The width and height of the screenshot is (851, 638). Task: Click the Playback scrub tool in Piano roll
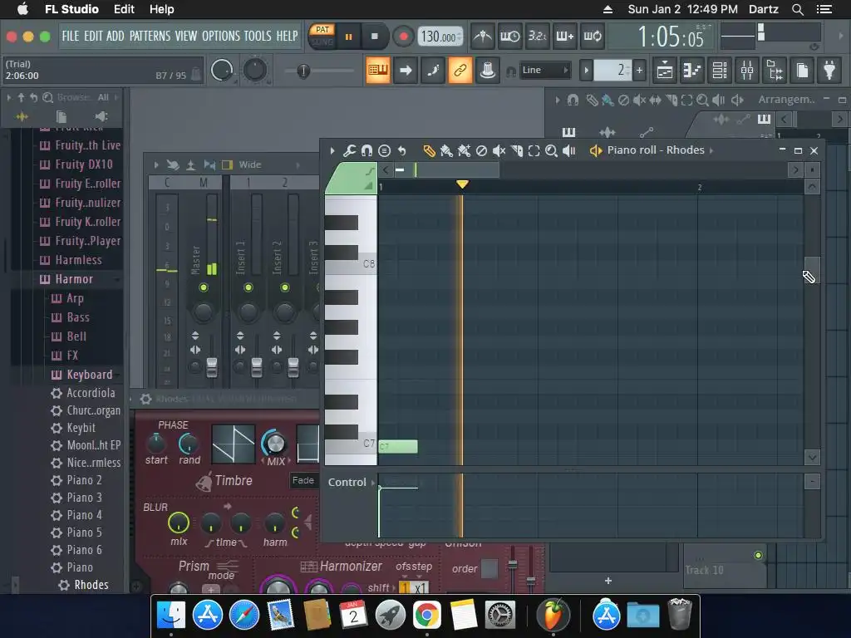(x=568, y=151)
